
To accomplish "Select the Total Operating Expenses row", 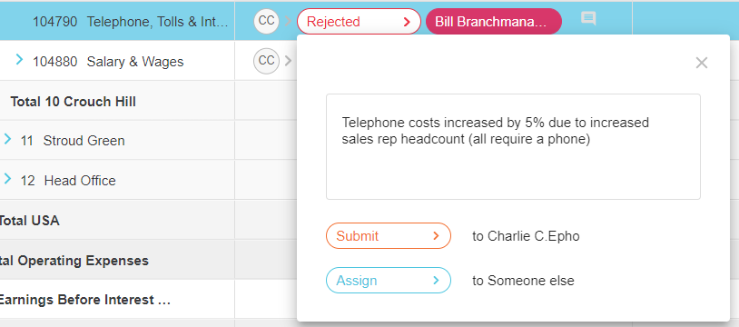I will (117, 260).
